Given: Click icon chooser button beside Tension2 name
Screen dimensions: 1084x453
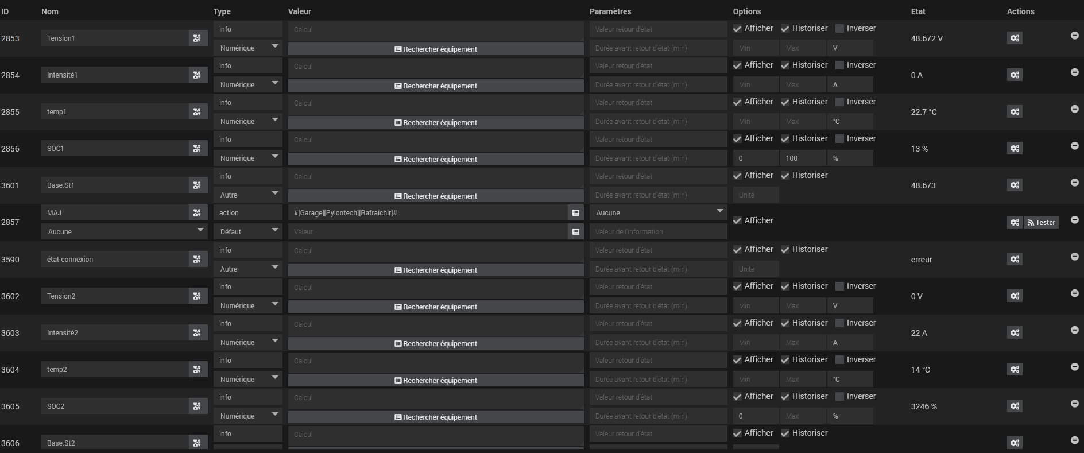Looking at the screenshot, I should [x=197, y=296].
